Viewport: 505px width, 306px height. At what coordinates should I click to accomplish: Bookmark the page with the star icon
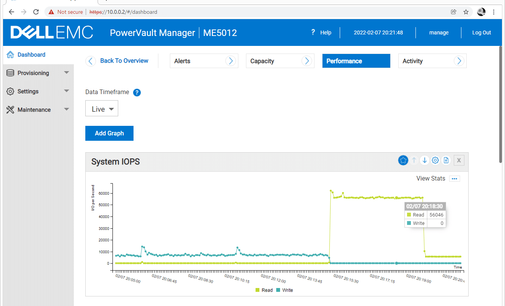point(466,12)
